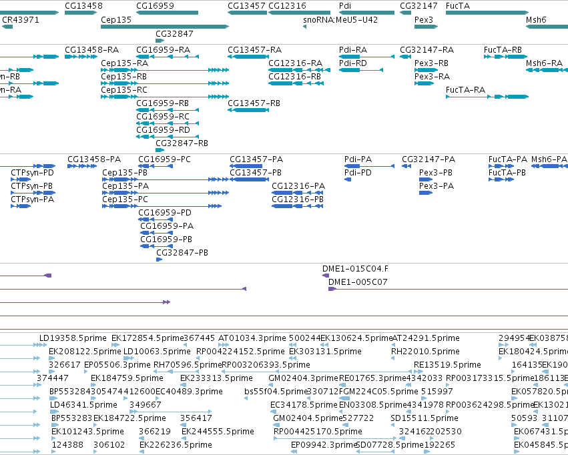Viewport: 568px width, 455px height.
Task: Click the Pex3 gene label
Action: [423, 19]
